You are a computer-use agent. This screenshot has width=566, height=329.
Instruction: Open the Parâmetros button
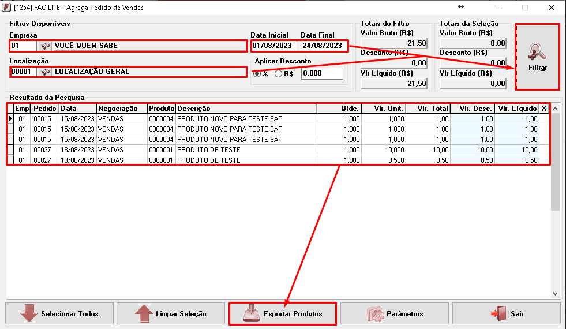[x=395, y=314]
